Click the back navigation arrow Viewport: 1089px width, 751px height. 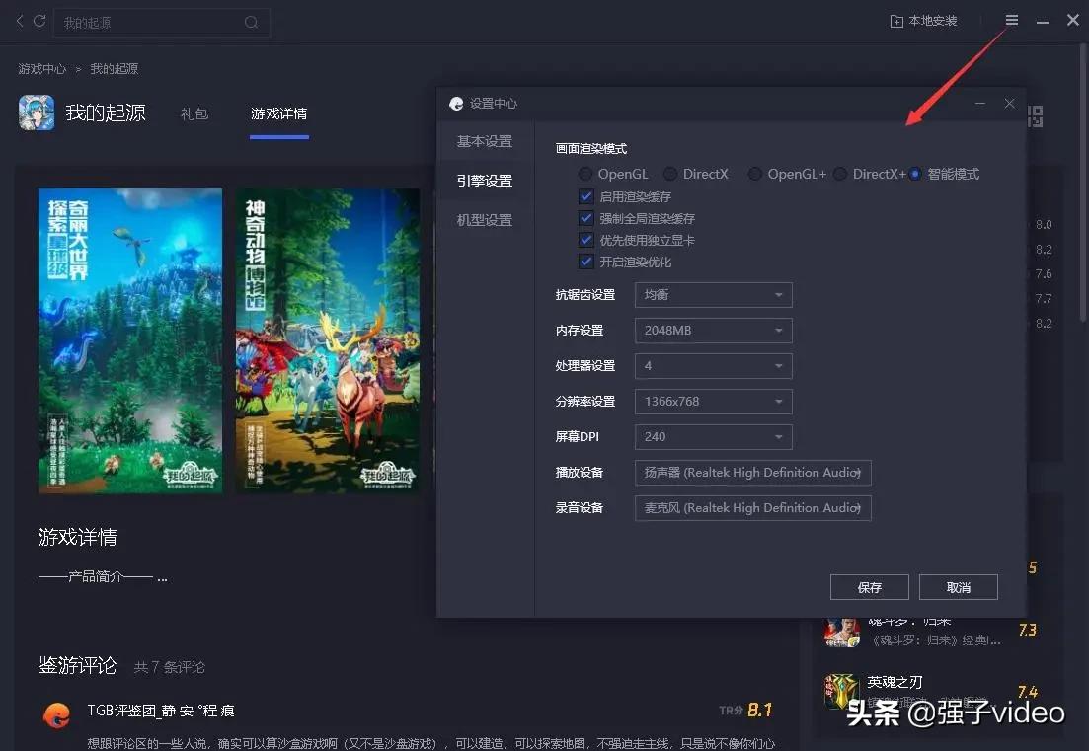pyautogui.click(x=18, y=21)
